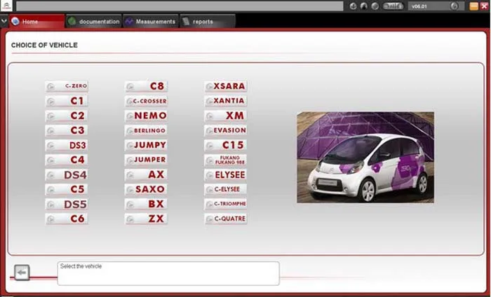
Task: Click the user silhouette icon in top bar
Action: coord(364,6)
